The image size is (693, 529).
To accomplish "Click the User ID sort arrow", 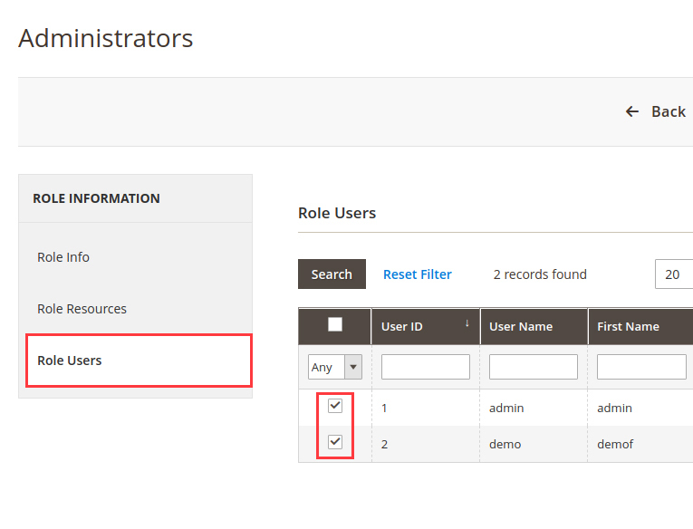I will point(467,323).
